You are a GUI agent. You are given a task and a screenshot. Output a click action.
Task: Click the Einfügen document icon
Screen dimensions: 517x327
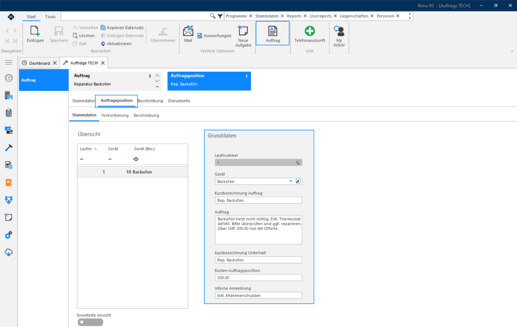click(x=35, y=31)
